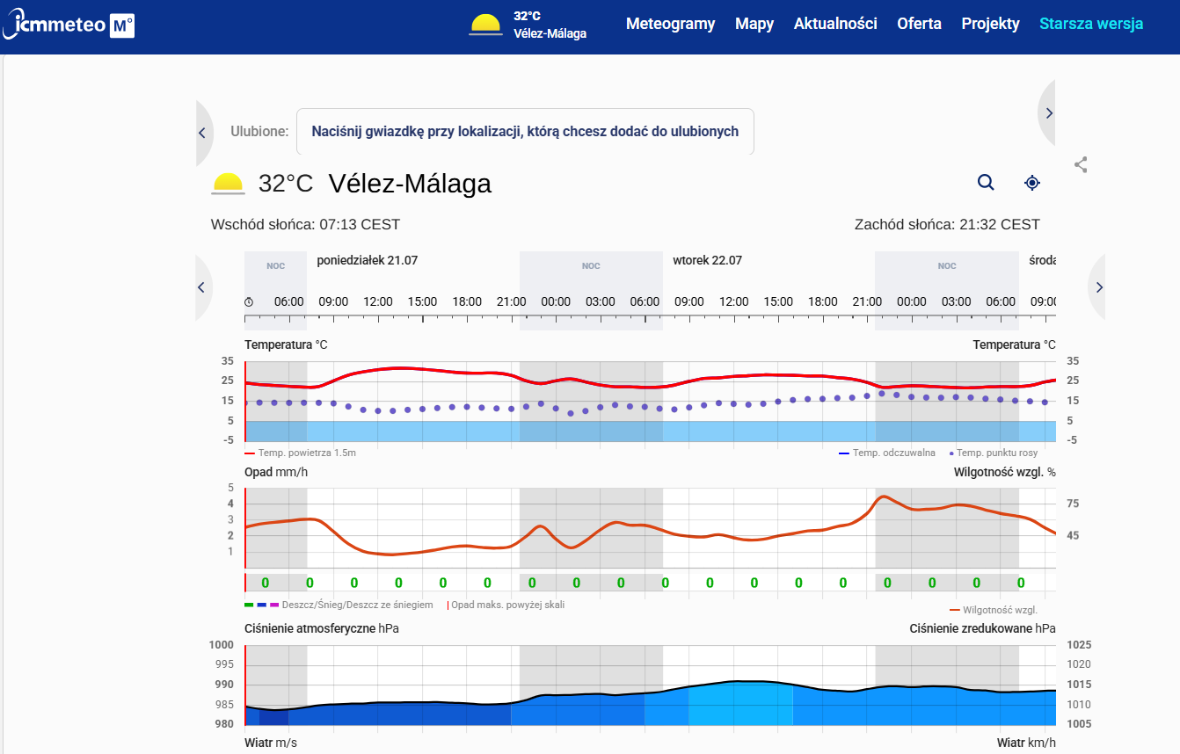Click 'Wiatr m/s' label

(271, 743)
